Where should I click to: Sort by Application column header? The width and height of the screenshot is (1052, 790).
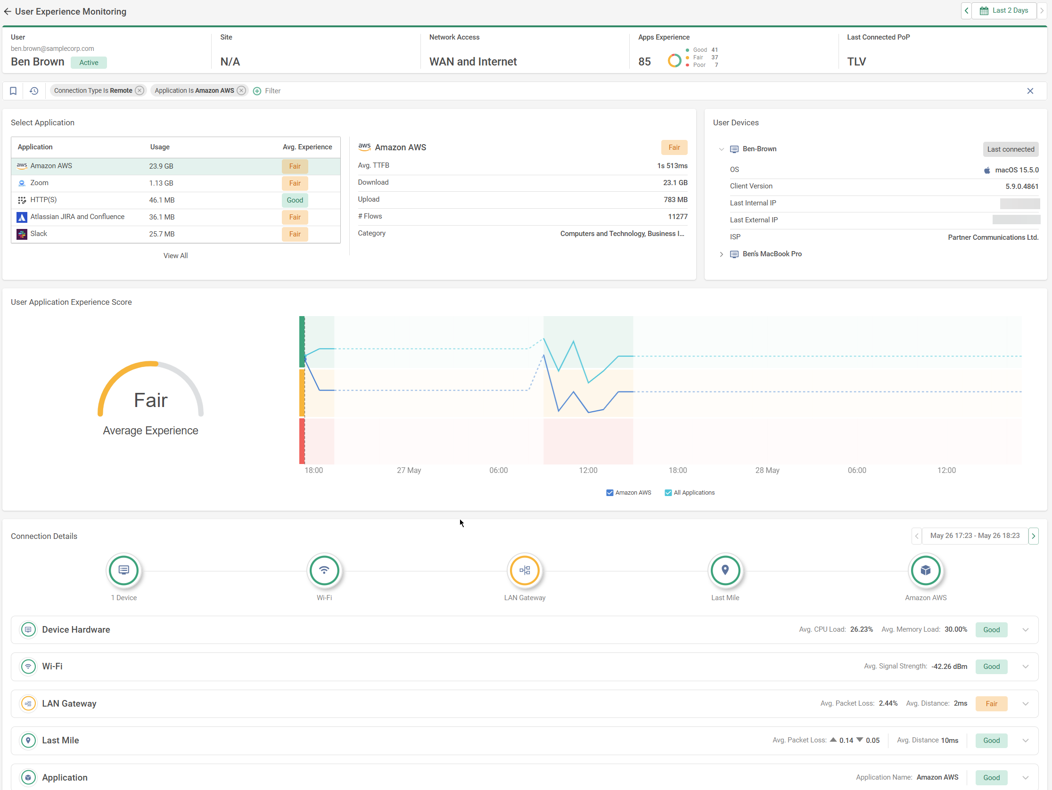tap(35, 147)
